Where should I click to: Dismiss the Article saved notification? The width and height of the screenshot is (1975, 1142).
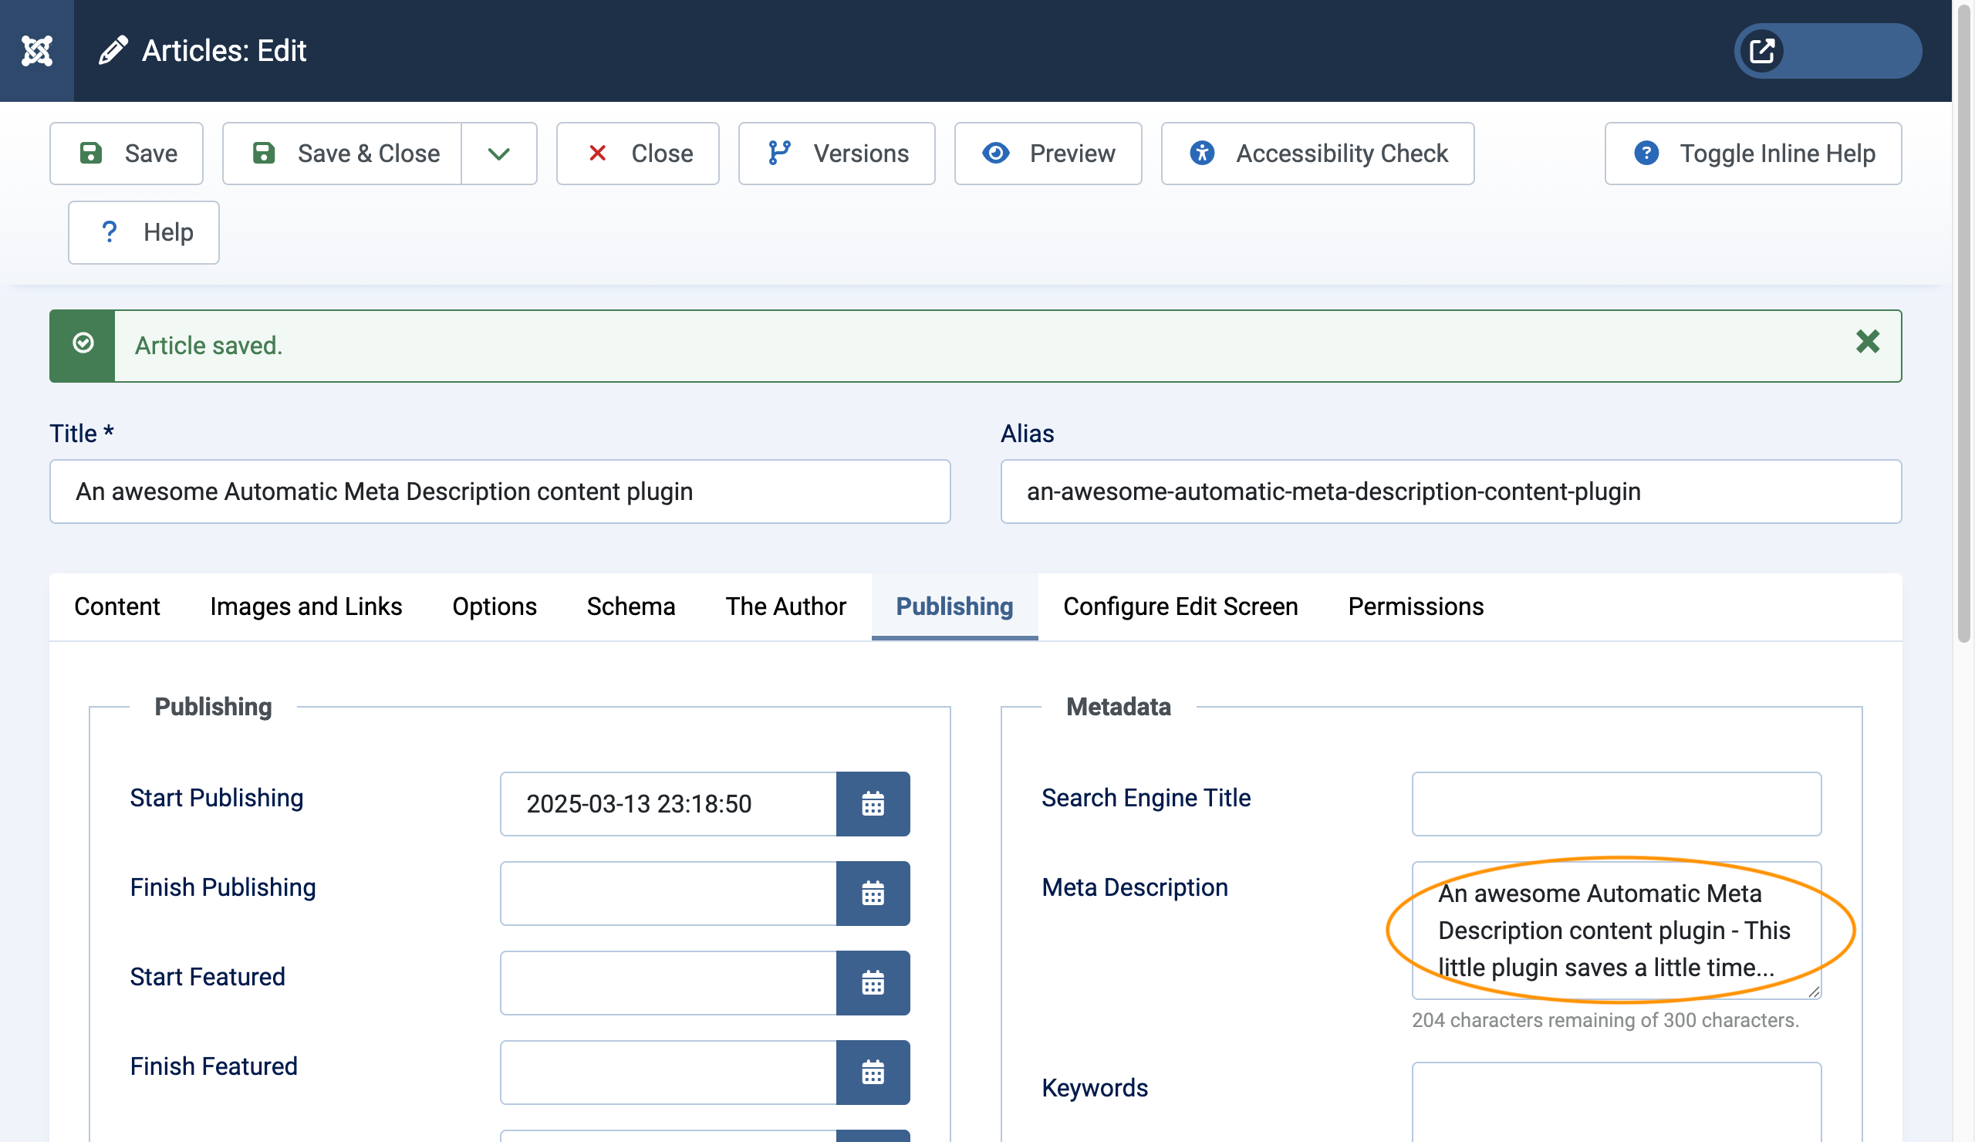coord(1866,343)
